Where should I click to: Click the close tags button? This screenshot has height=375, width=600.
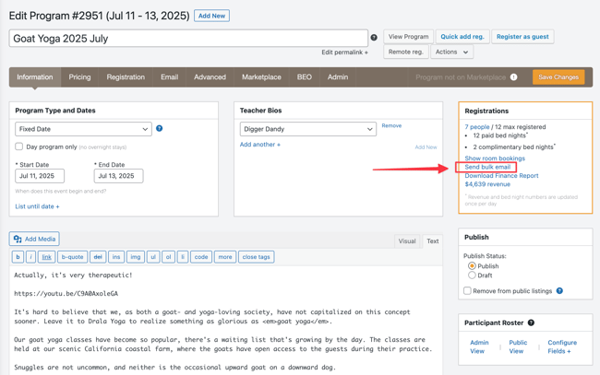pos(256,257)
